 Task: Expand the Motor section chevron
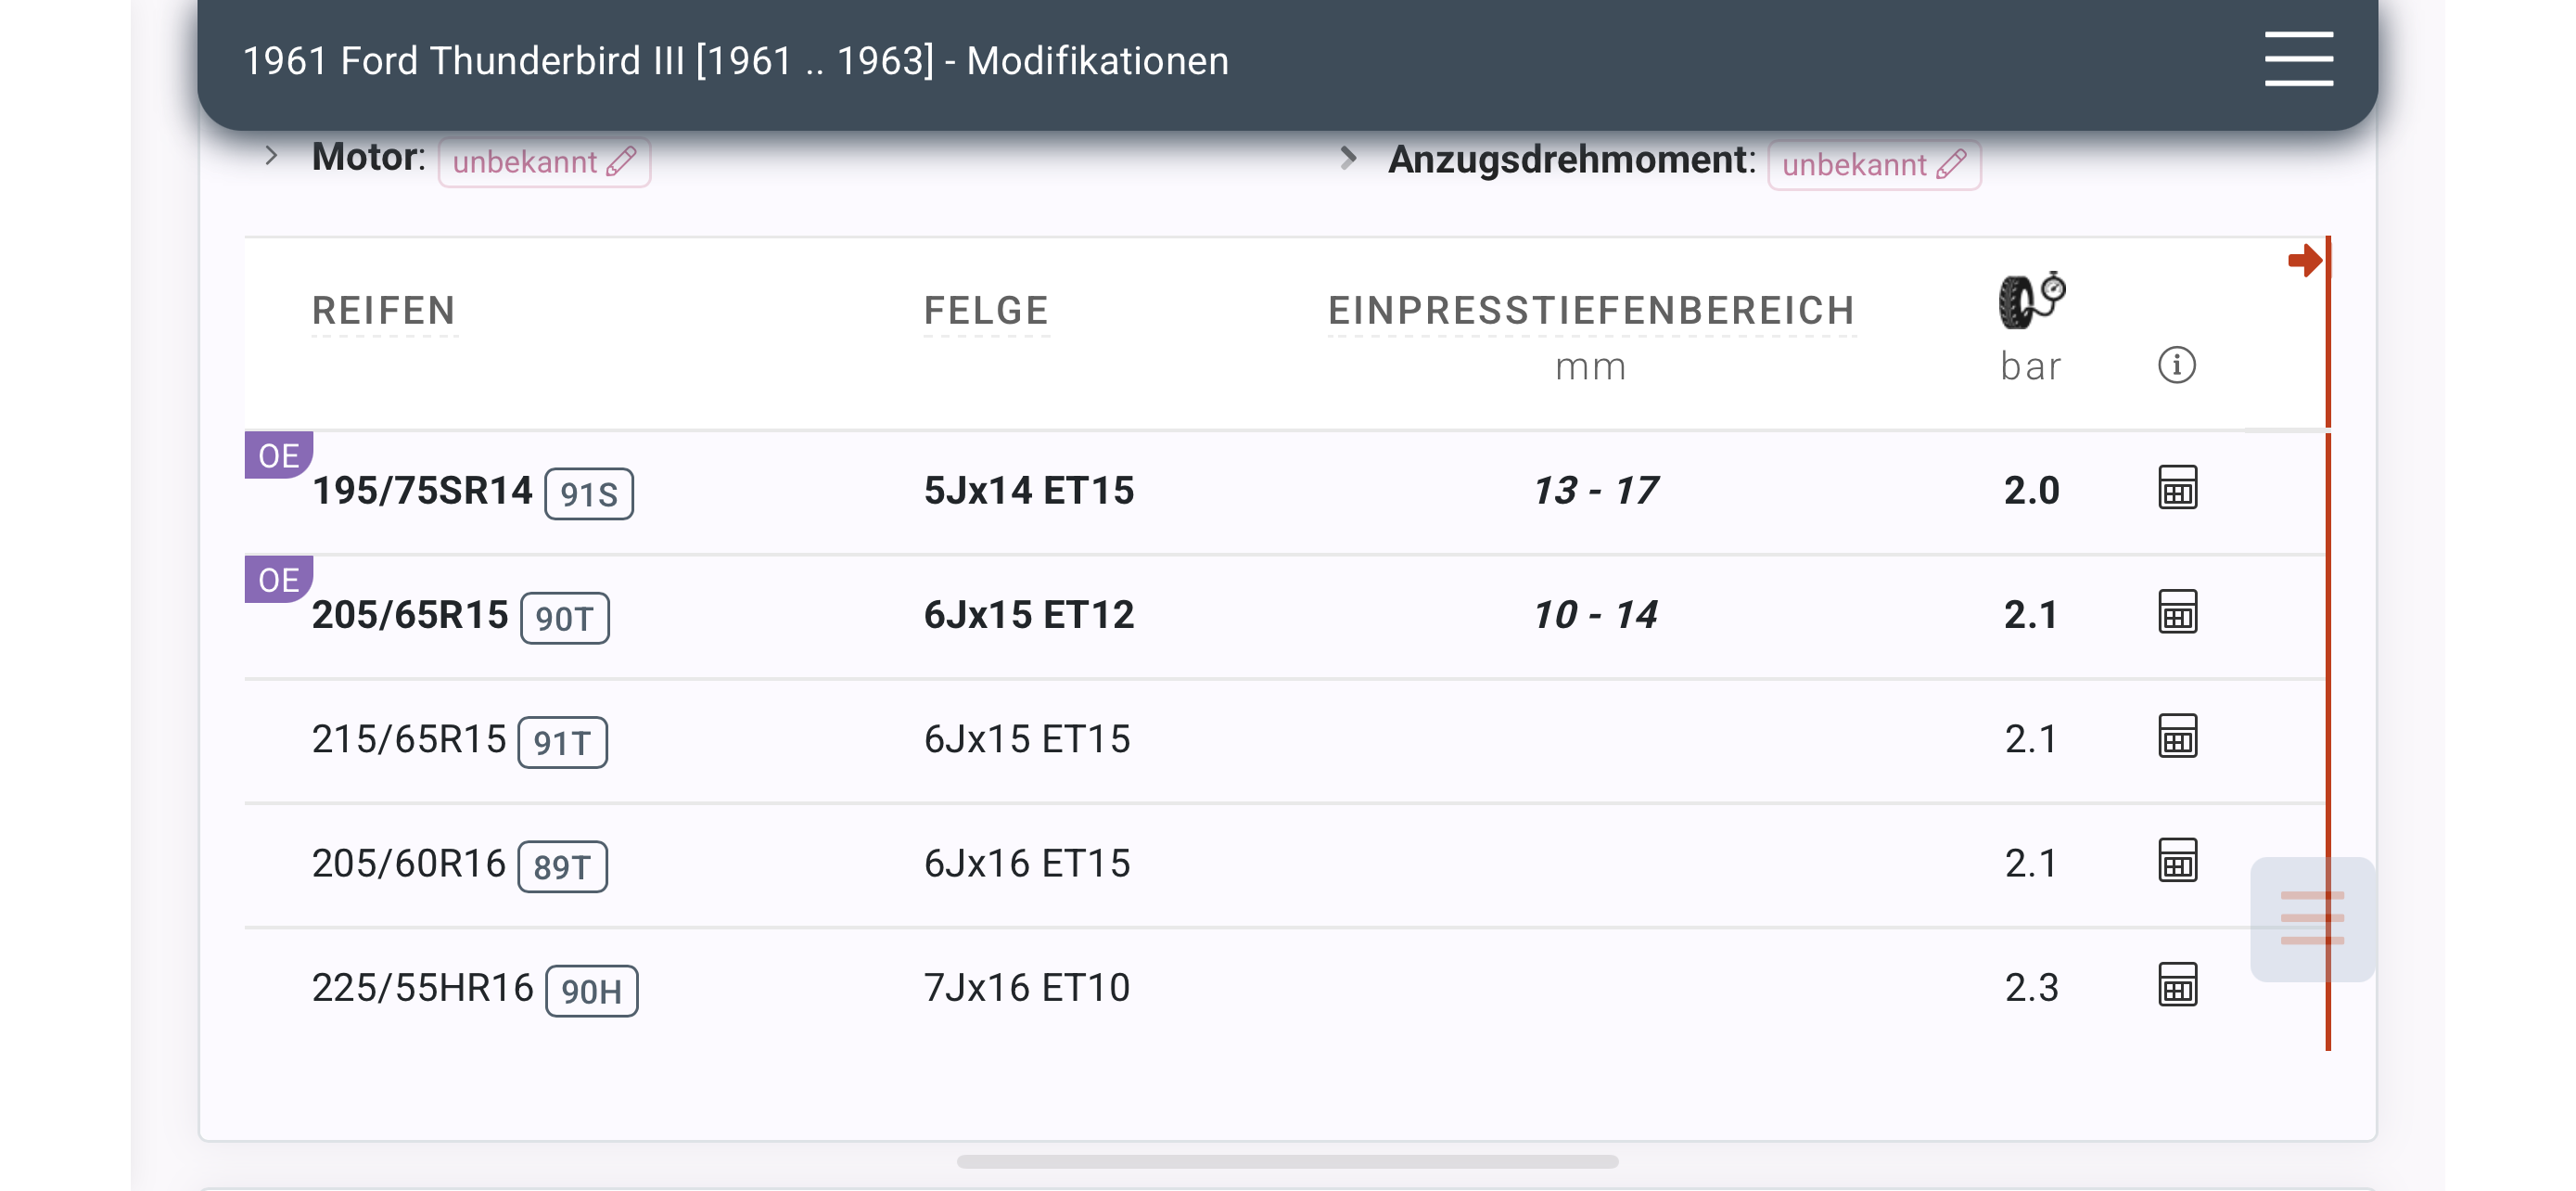[x=270, y=156]
